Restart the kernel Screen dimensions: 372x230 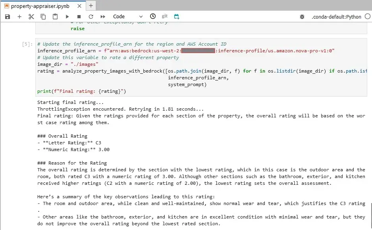(x=91, y=17)
